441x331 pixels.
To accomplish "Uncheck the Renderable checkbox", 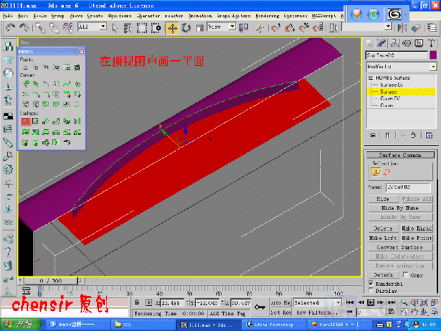I will click(371, 283).
